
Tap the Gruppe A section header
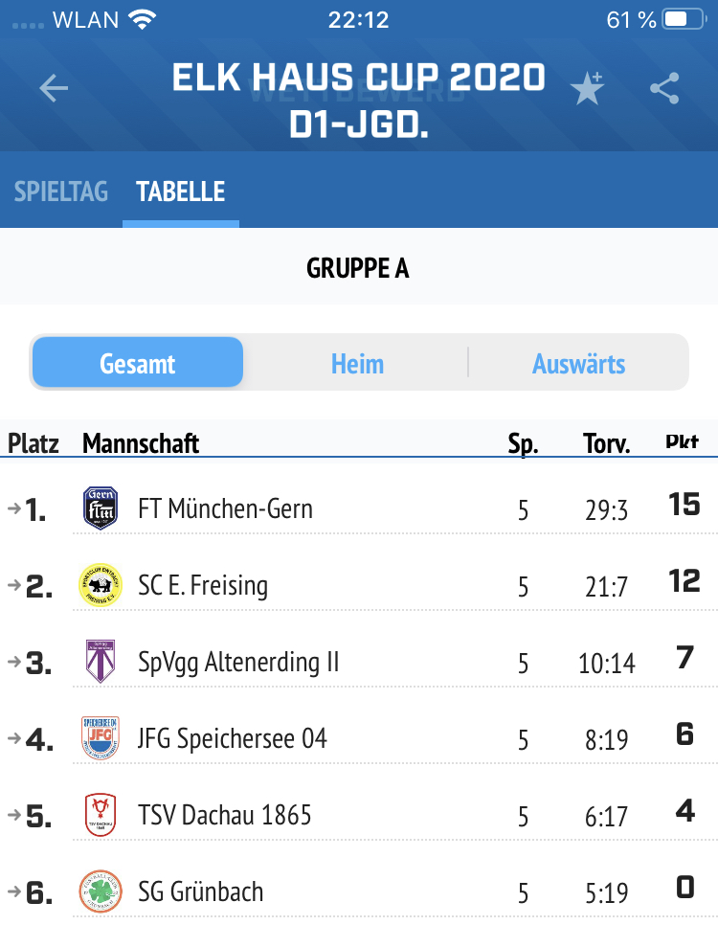click(x=358, y=268)
